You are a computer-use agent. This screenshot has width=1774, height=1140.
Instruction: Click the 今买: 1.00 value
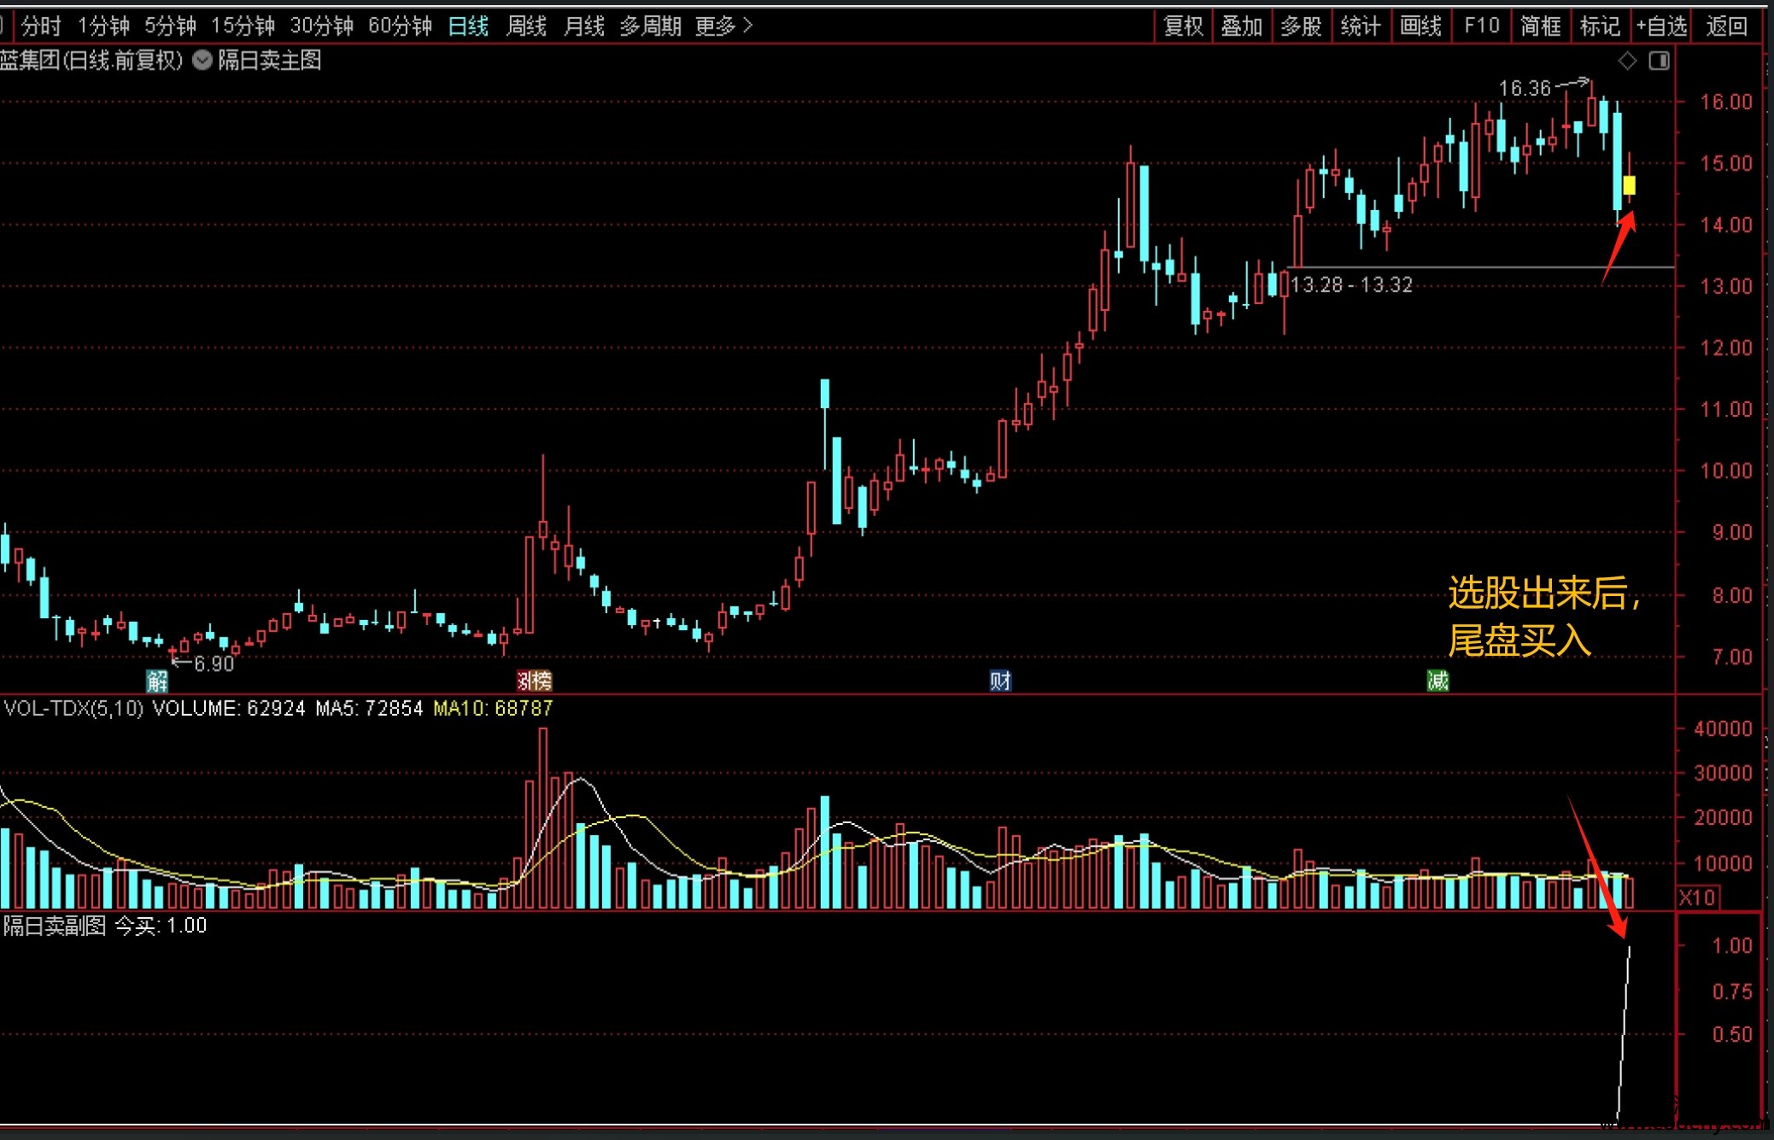[x=161, y=926]
